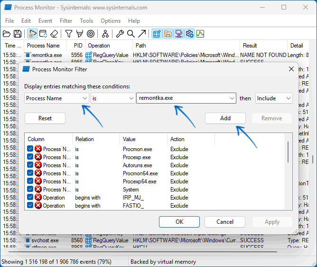Click the Process Name column header in main window
This screenshot has width=317, height=267.
pos(45,46)
